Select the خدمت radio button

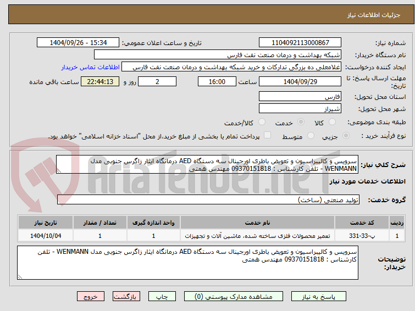pyautogui.click(x=301, y=122)
